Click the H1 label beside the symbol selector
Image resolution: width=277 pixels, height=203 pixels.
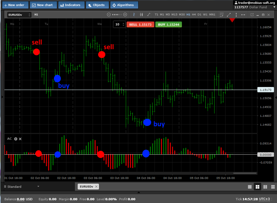click(36, 15)
